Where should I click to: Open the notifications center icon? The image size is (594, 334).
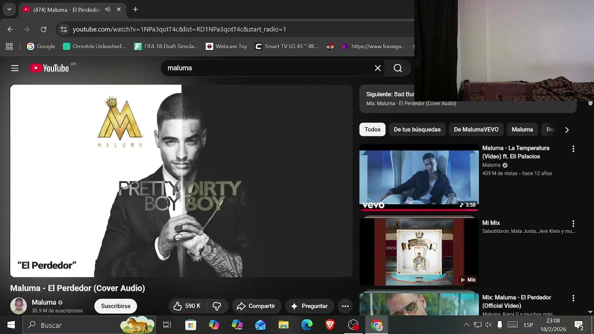(579, 325)
